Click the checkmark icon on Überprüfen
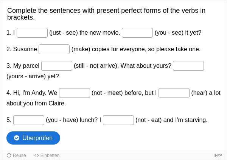 17,138
